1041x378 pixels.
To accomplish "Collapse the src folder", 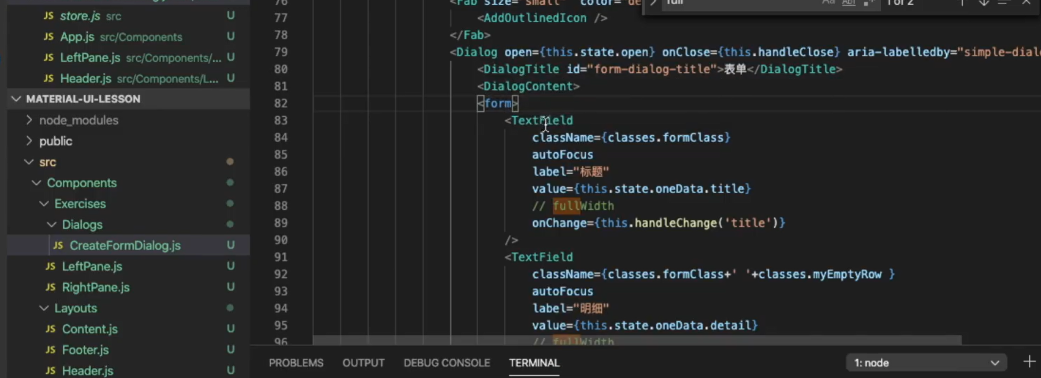I will point(29,162).
